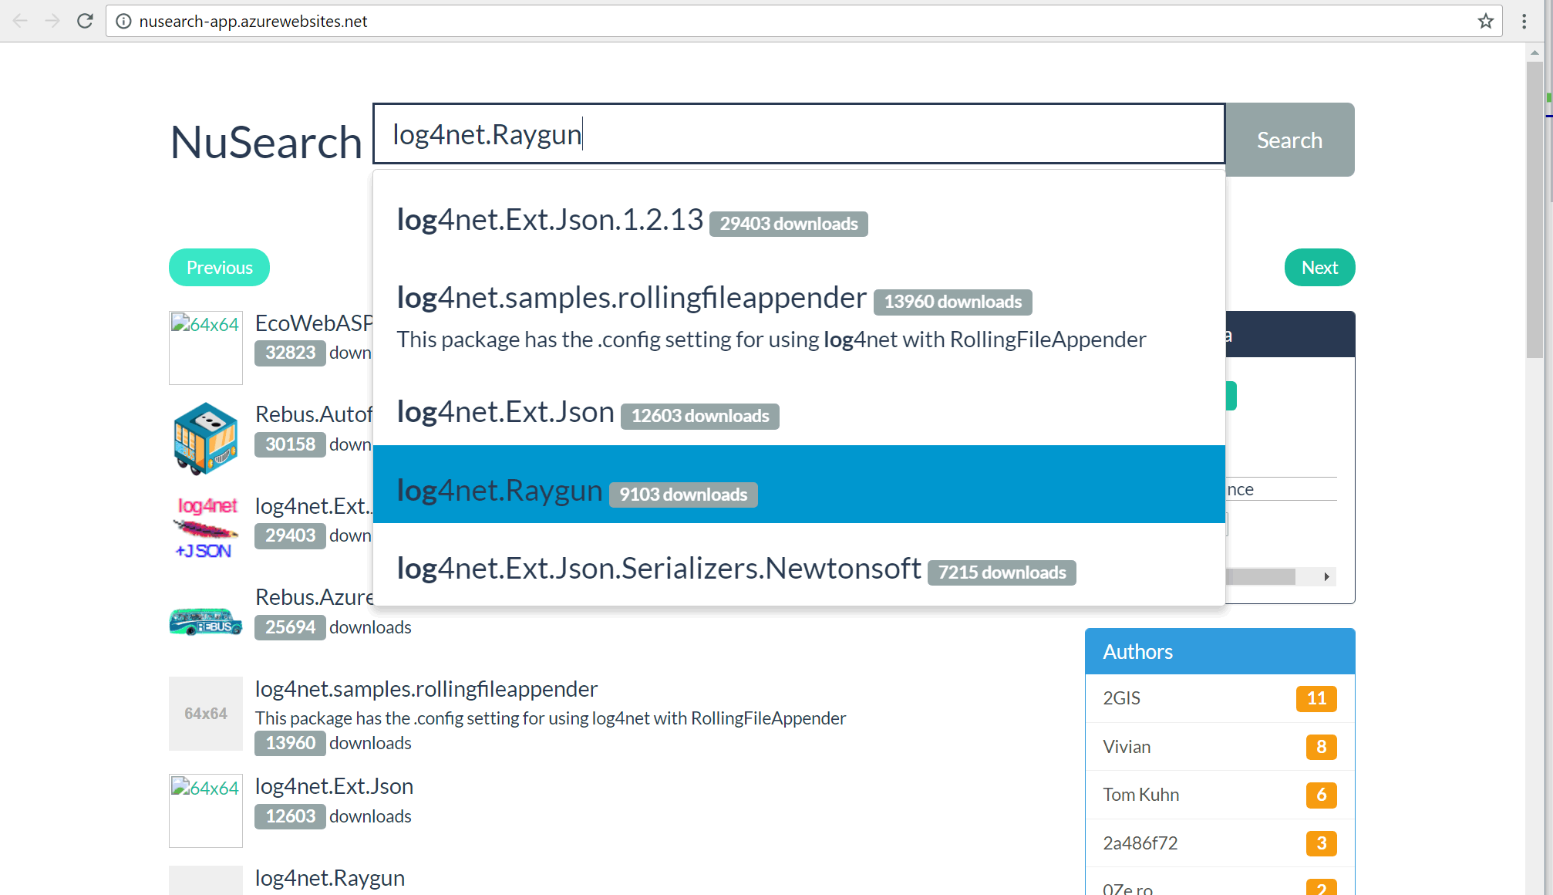Click the orange 11 count badge for 2GIS

pyautogui.click(x=1316, y=698)
